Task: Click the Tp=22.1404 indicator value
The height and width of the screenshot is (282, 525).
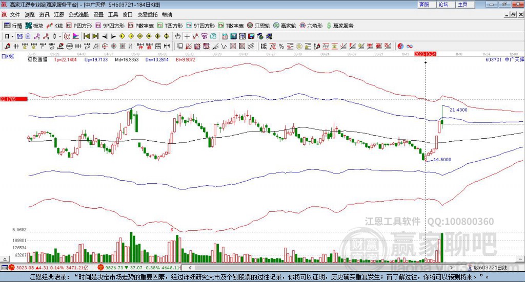Action: click(65, 59)
